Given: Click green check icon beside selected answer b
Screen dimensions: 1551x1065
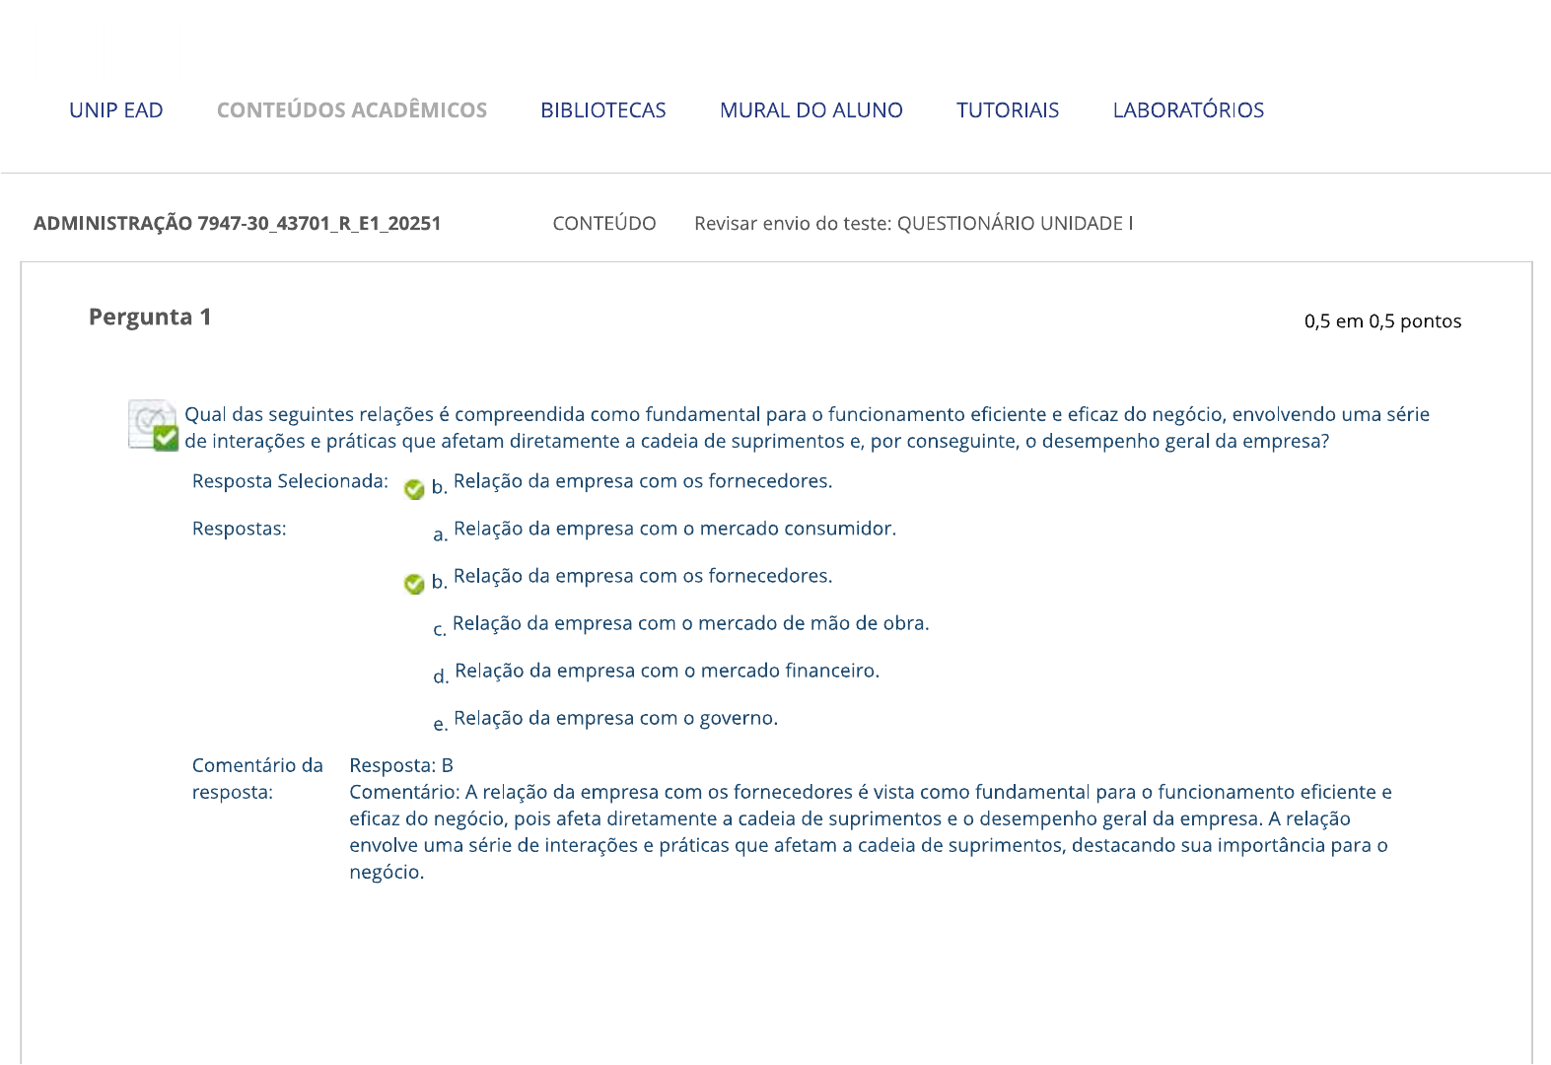Looking at the screenshot, I should click(x=414, y=489).
